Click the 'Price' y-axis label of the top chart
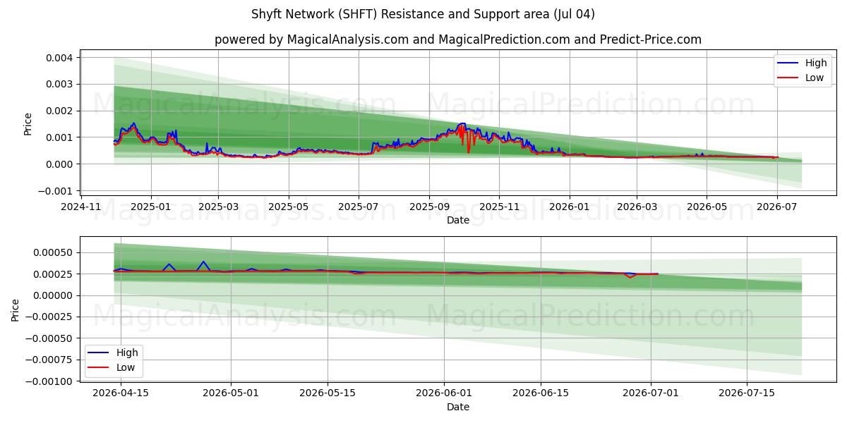Screen dimensions: 847x423 click(x=28, y=123)
